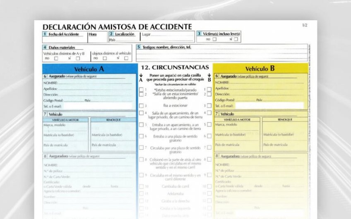Click 'Matrícula (o bastidor)' in Vehículo A Remolque column
351x219 pixels.
pyautogui.click(x=107, y=135)
